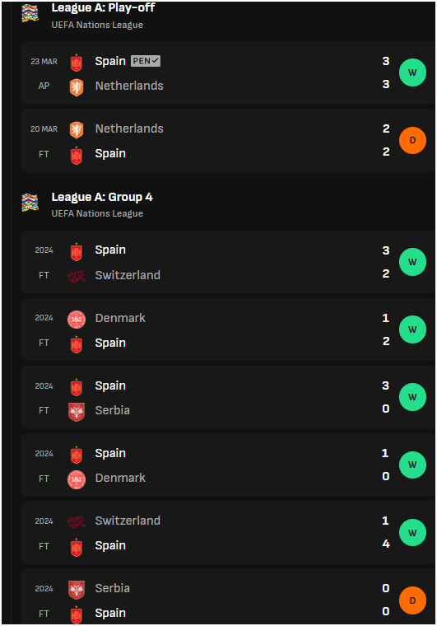The width and height of the screenshot is (437, 626).
Task: Click orange D badge for Serbia 0-0 Spain
Action: click(x=412, y=600)
